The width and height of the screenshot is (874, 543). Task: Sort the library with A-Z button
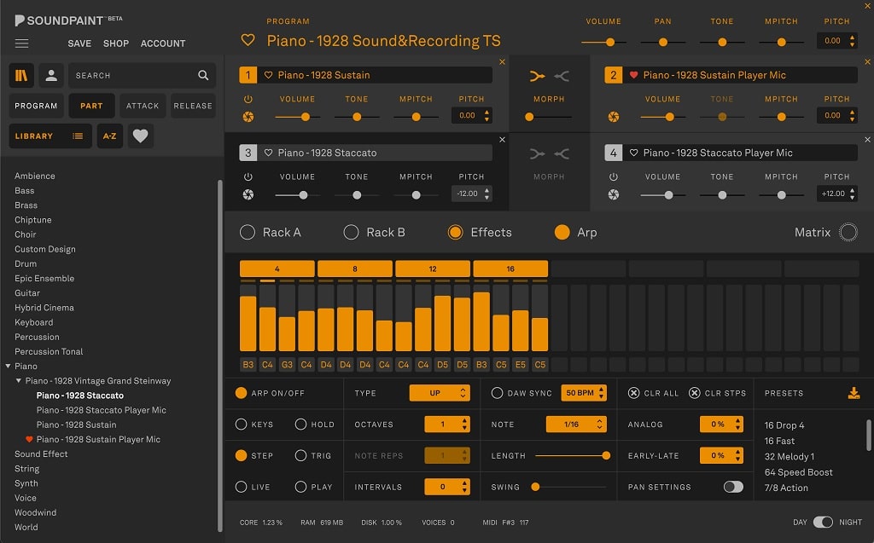tap(110, 136)
